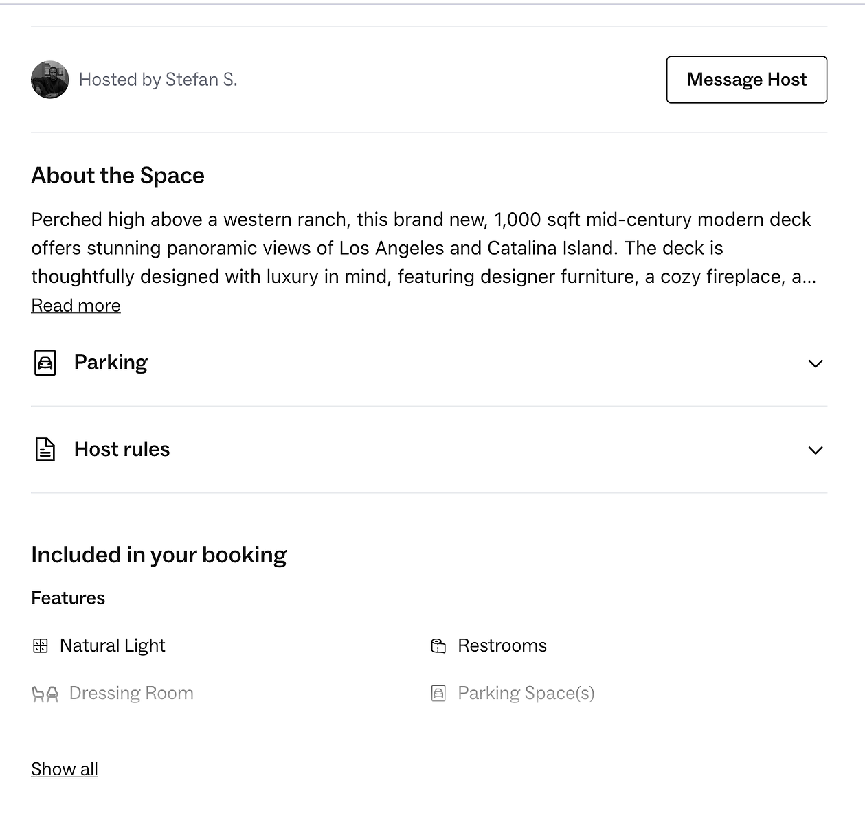This screenshot has height=824, width=865.
Task: Click the Natural Light window icon
Action: (x=41, y=645)
